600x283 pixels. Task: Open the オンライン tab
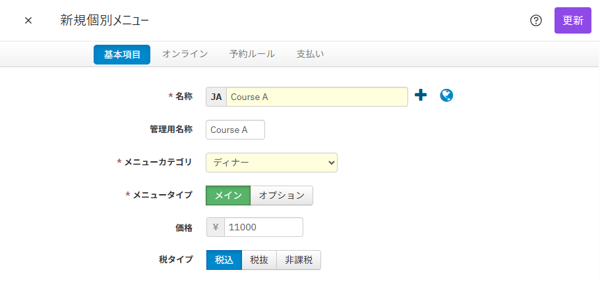coord(185,54)
